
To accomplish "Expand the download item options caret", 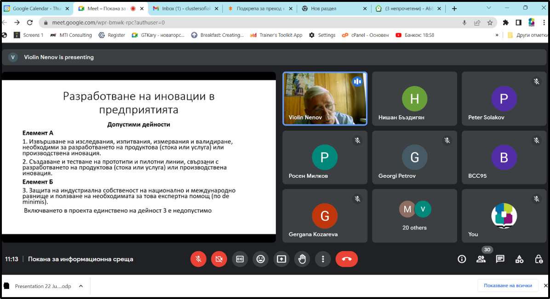I will [80, 286].
